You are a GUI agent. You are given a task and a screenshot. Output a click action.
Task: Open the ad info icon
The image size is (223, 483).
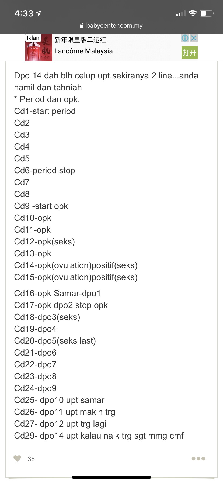(x=185, y=38)
